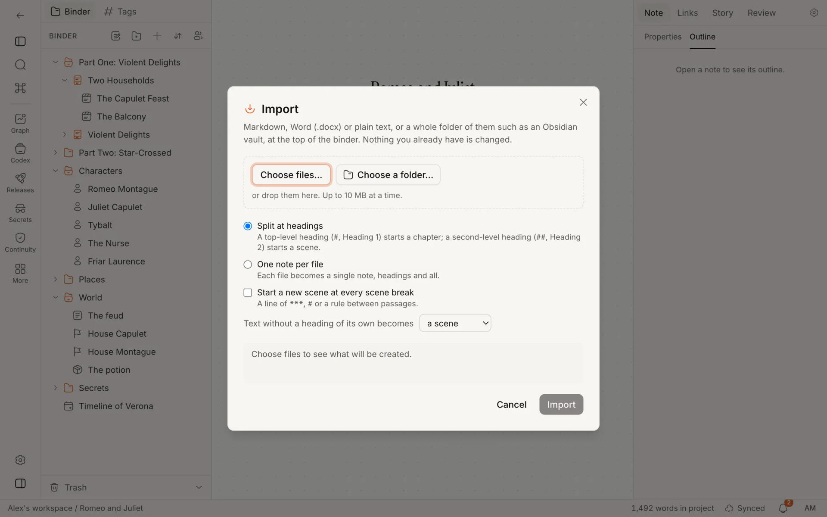Select the One note per file option
827x517 pixels.
click(248, 265)
